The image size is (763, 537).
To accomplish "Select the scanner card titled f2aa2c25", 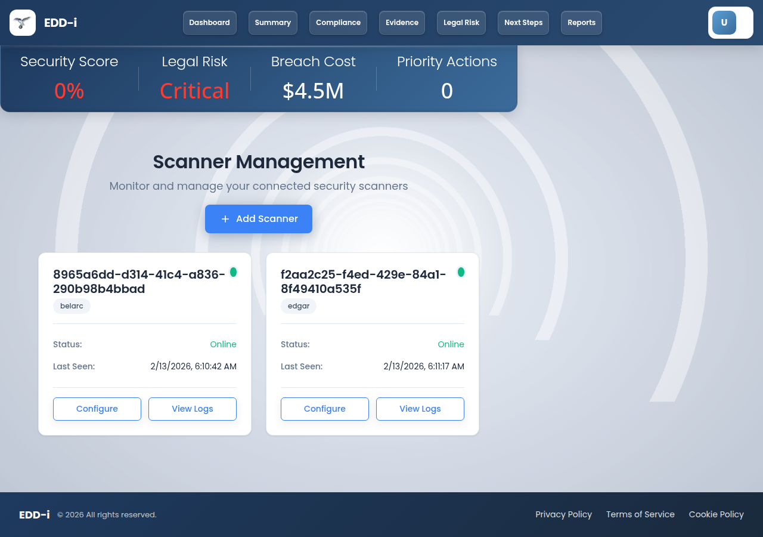I will pos(372,343).
